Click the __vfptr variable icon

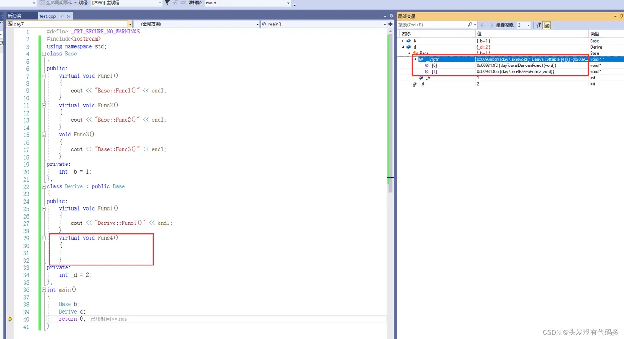click(x=421, y=59)
